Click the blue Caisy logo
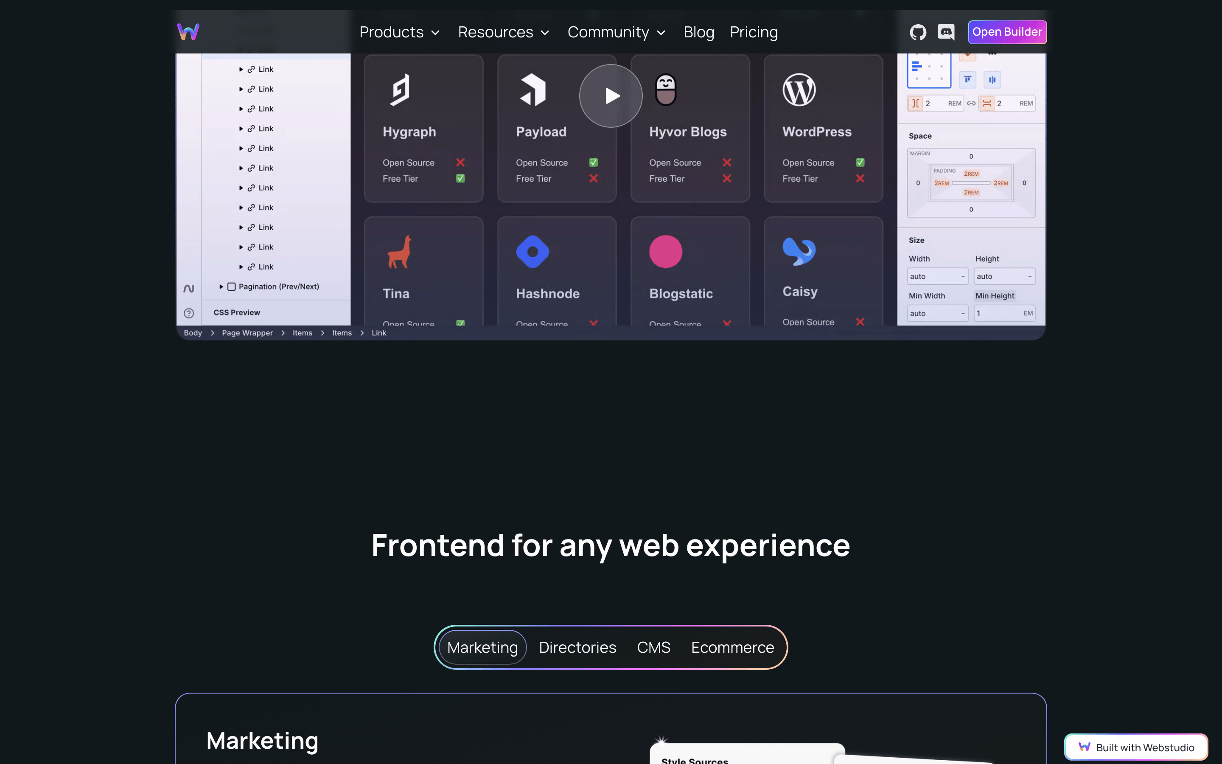The width and height of the screenshot is (1222, 764). 799,251
